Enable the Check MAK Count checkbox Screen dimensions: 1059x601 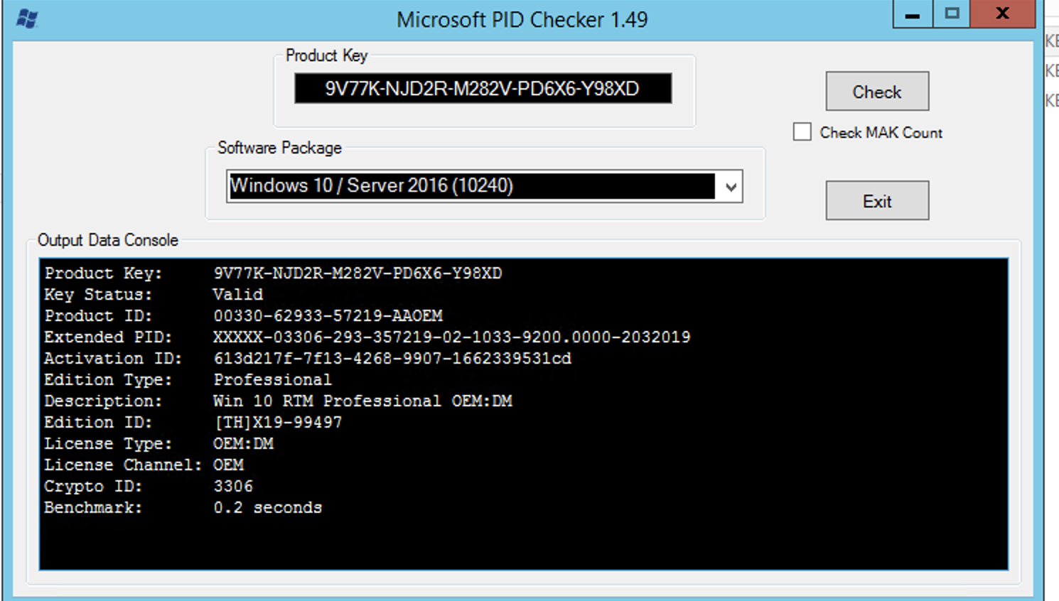pyautogui.click(x=802, y=132)
